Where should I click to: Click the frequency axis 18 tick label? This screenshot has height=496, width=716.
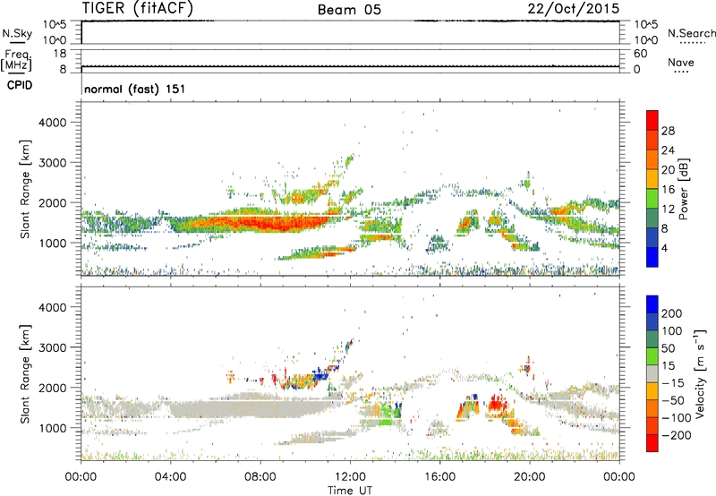(60, 54)
